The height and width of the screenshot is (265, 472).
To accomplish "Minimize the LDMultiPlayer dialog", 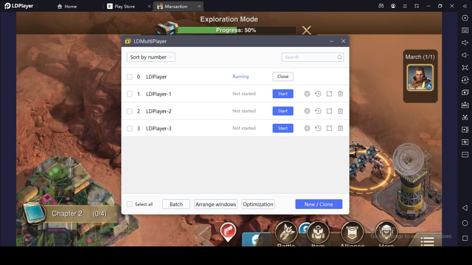I will [x=332, y=41].
